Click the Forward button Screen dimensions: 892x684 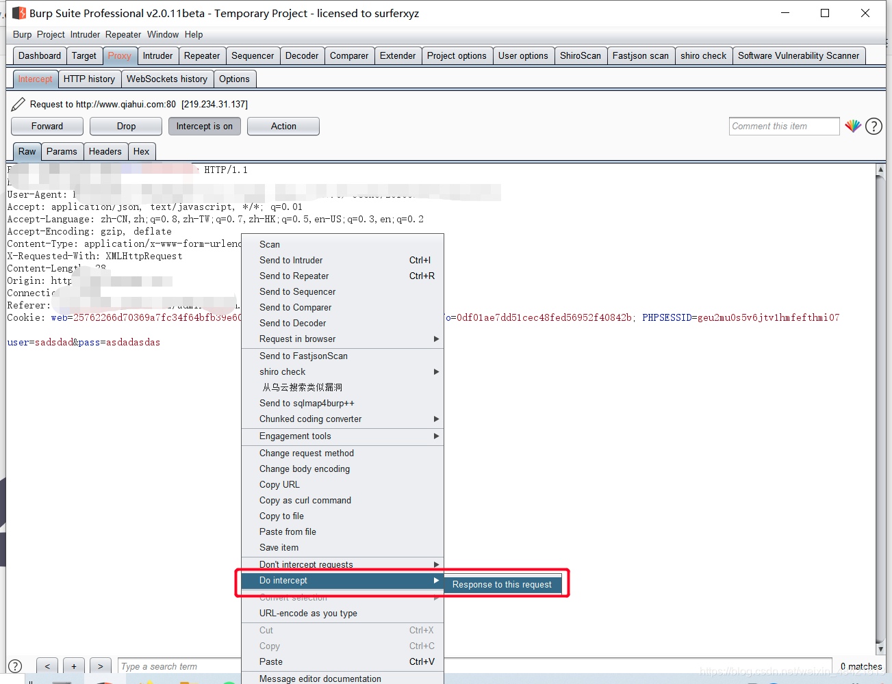47,126
